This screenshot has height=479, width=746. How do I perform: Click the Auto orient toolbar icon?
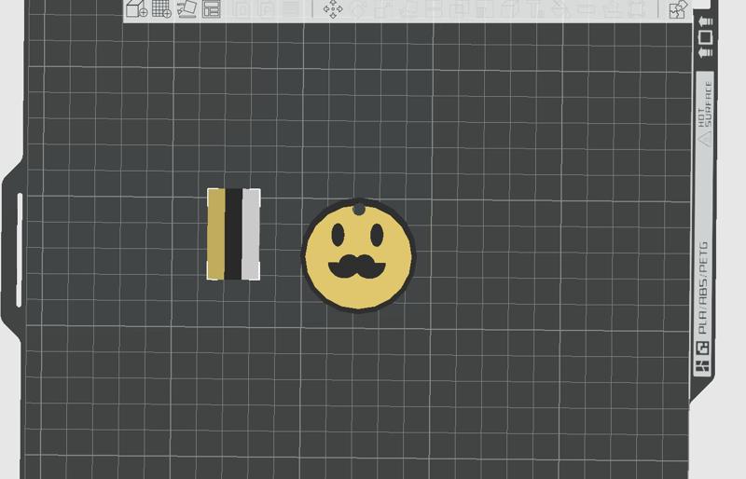tap(186, 8)
